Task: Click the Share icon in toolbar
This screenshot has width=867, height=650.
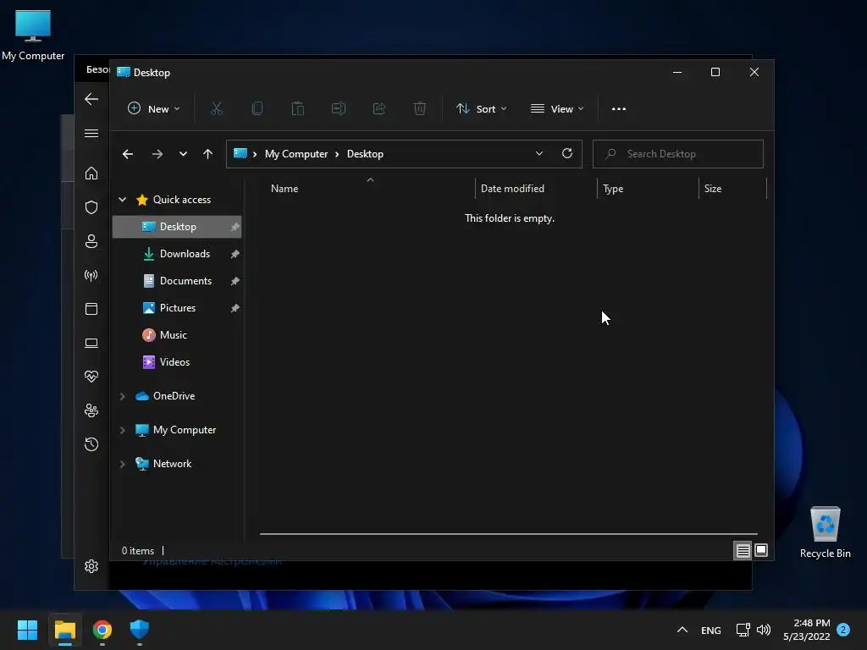Action: coord(379,109)
